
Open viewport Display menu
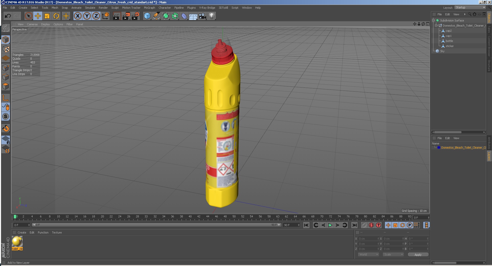(46, 24)
